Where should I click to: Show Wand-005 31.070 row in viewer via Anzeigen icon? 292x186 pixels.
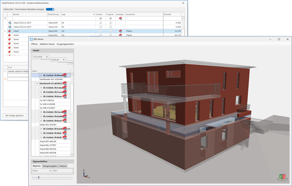[x=120, y=31]
